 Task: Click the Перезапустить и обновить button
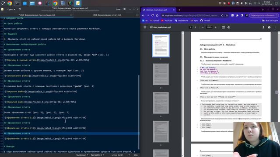[x=264, y=16]
